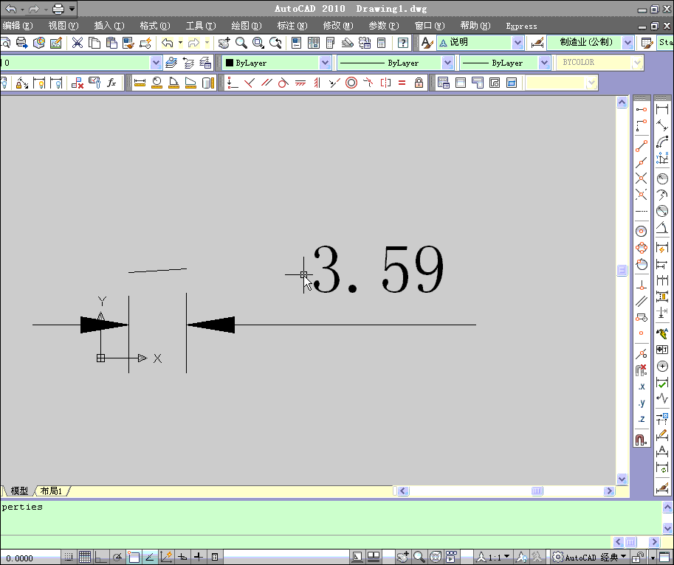
Task: Toggle Polar Tracking in status bar
Action: tap(117, 558)
